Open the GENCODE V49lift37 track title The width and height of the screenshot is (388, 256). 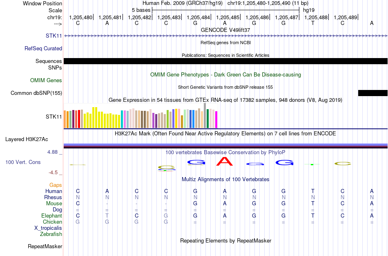click(225, 30)
